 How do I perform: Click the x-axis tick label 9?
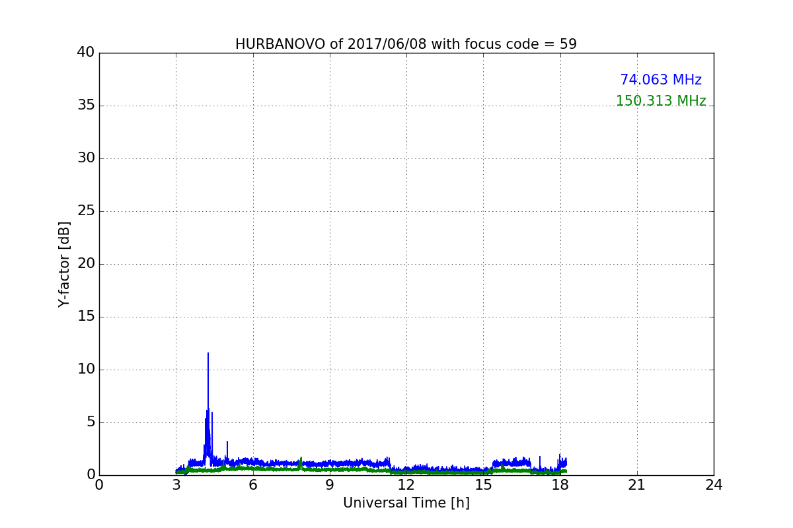pos(330,485)
